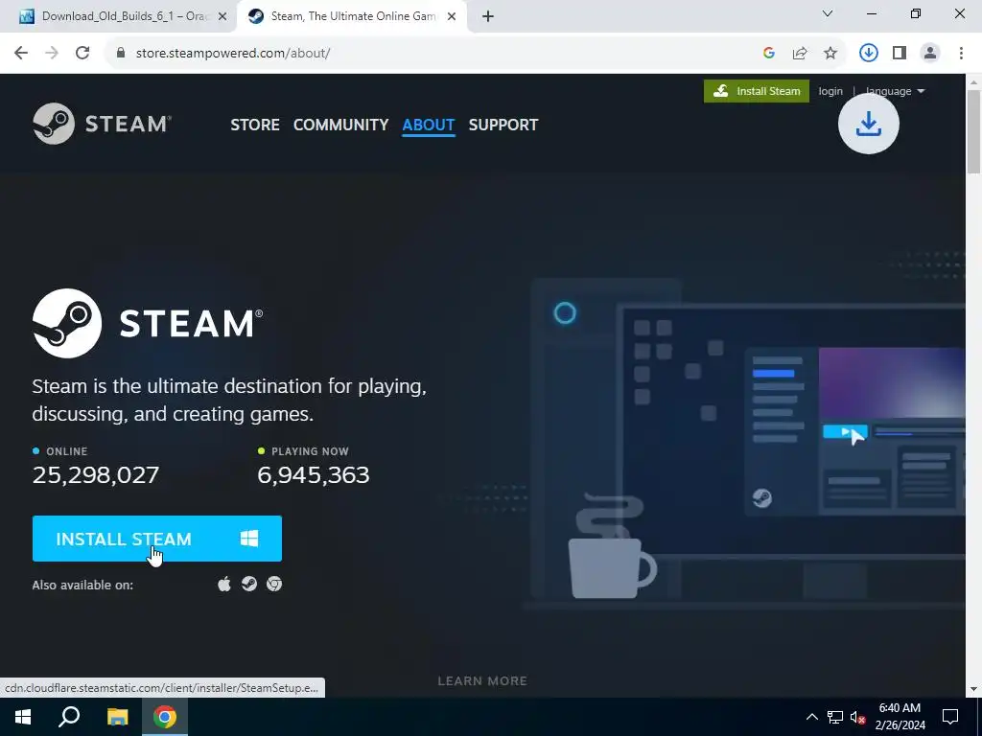The height and width of the screenshot is (736, 982).
Task: Open the tab search chevron
Action: coord(828,13)
